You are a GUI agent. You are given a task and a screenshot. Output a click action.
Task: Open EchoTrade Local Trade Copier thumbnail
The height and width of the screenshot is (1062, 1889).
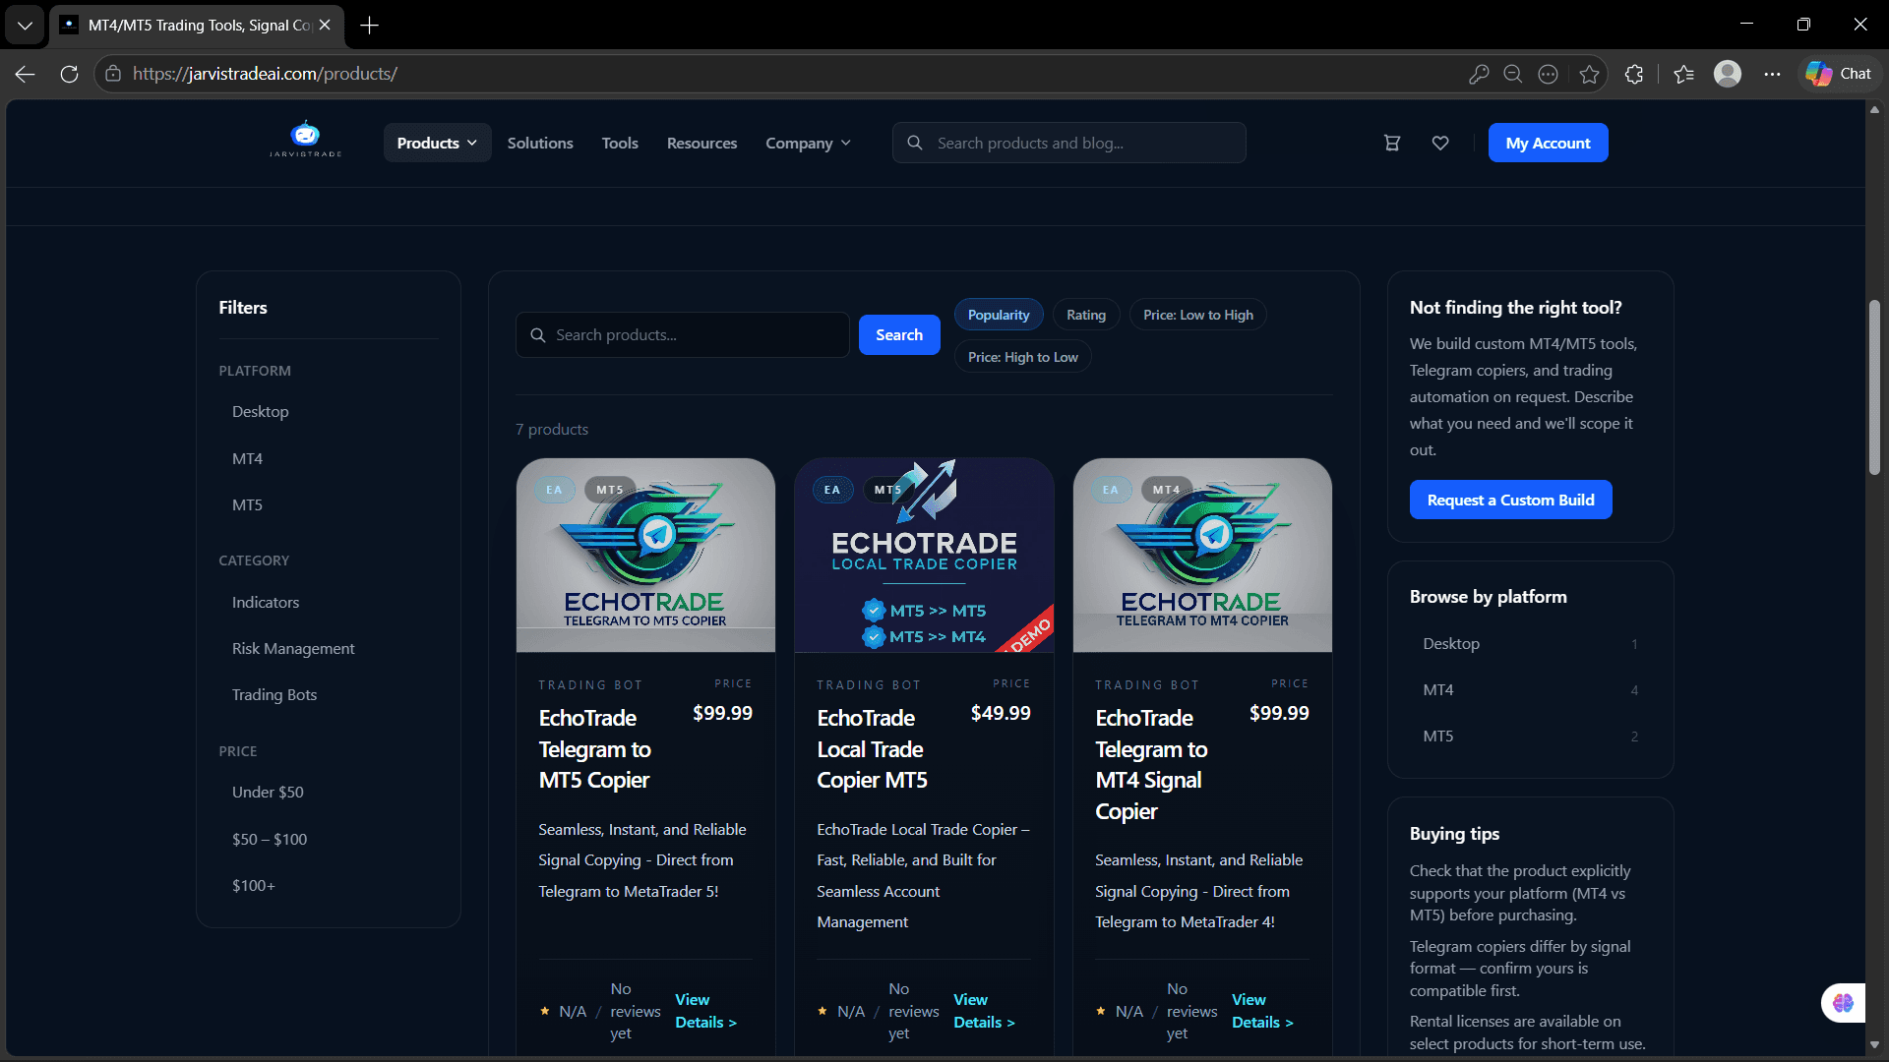coord(924,556)
